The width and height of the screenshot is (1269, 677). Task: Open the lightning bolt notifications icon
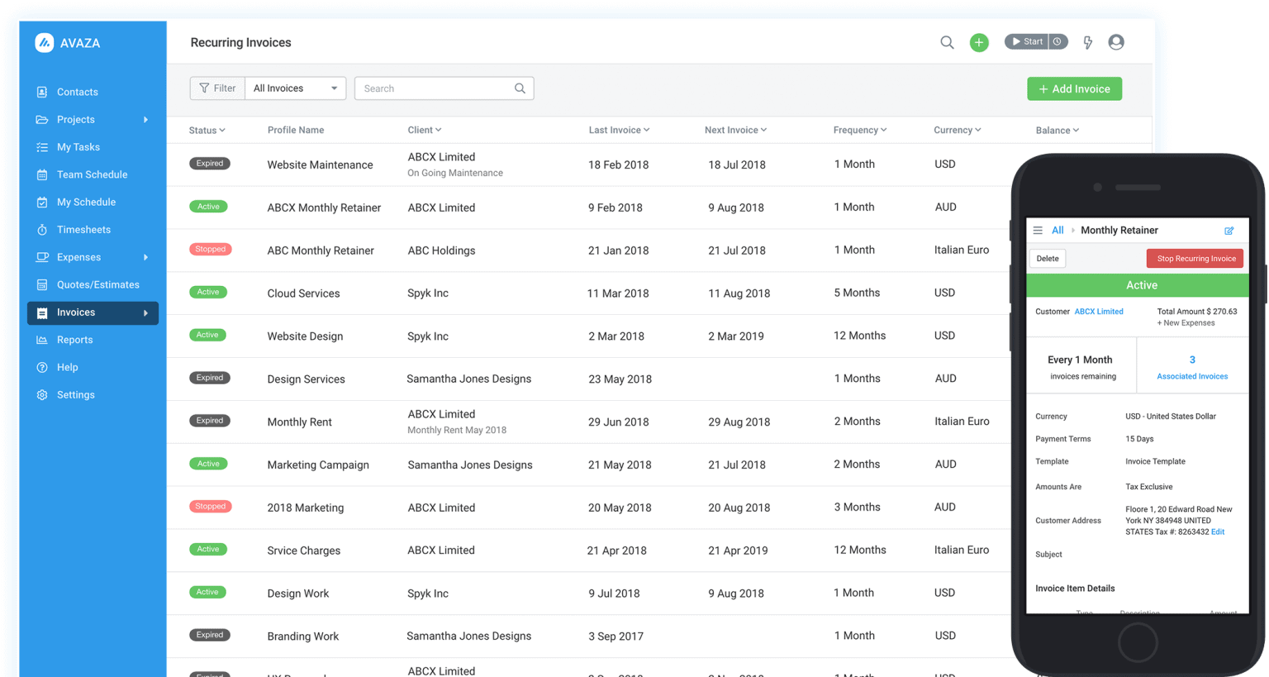coord(1088,42)
